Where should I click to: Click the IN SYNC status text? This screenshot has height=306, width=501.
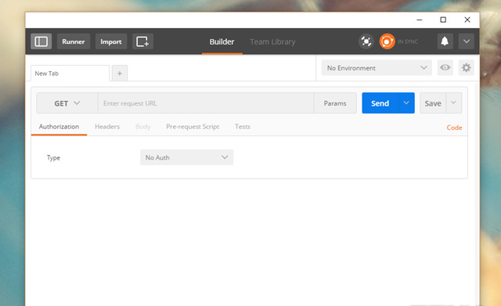point(408,41)
